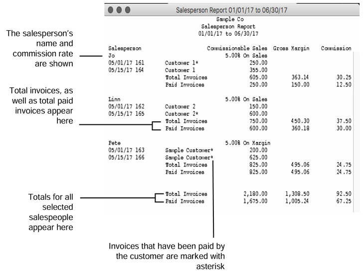Click the close window button

click(x=111, y=10)
